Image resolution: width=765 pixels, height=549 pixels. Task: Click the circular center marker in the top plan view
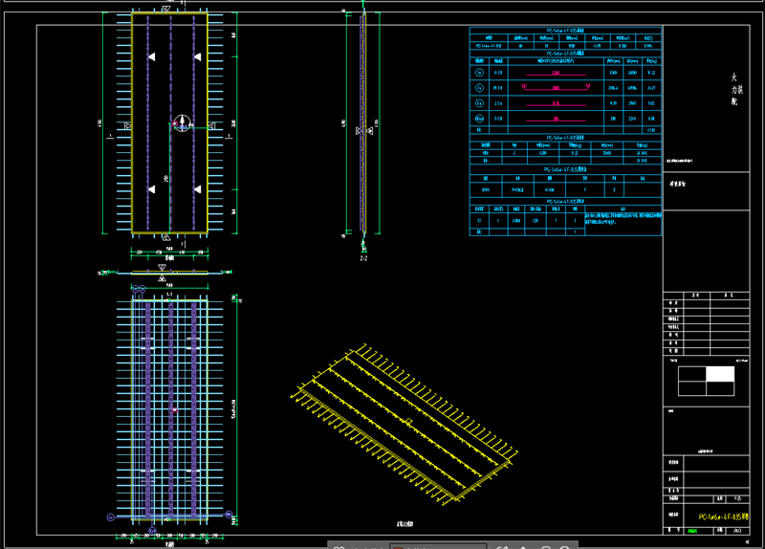tap(183, 122)
